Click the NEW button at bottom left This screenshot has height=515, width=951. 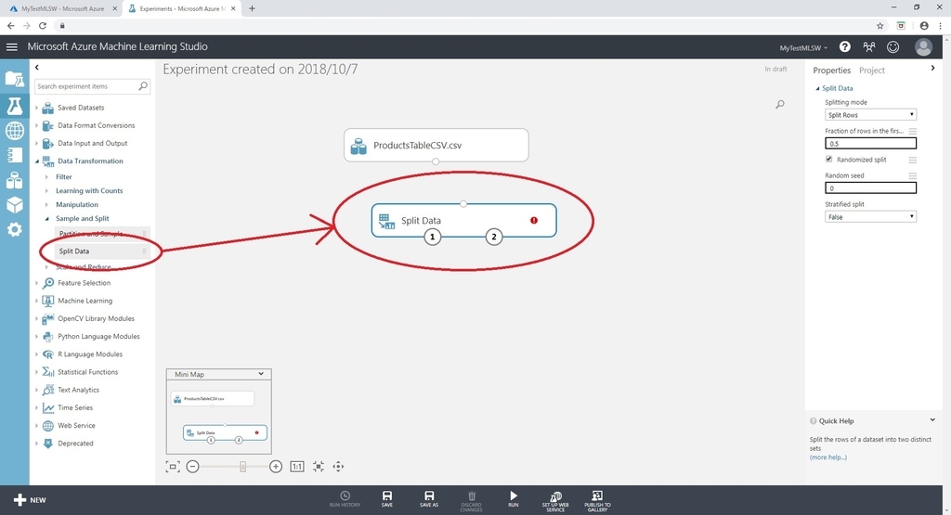click(x=30, y=500)
